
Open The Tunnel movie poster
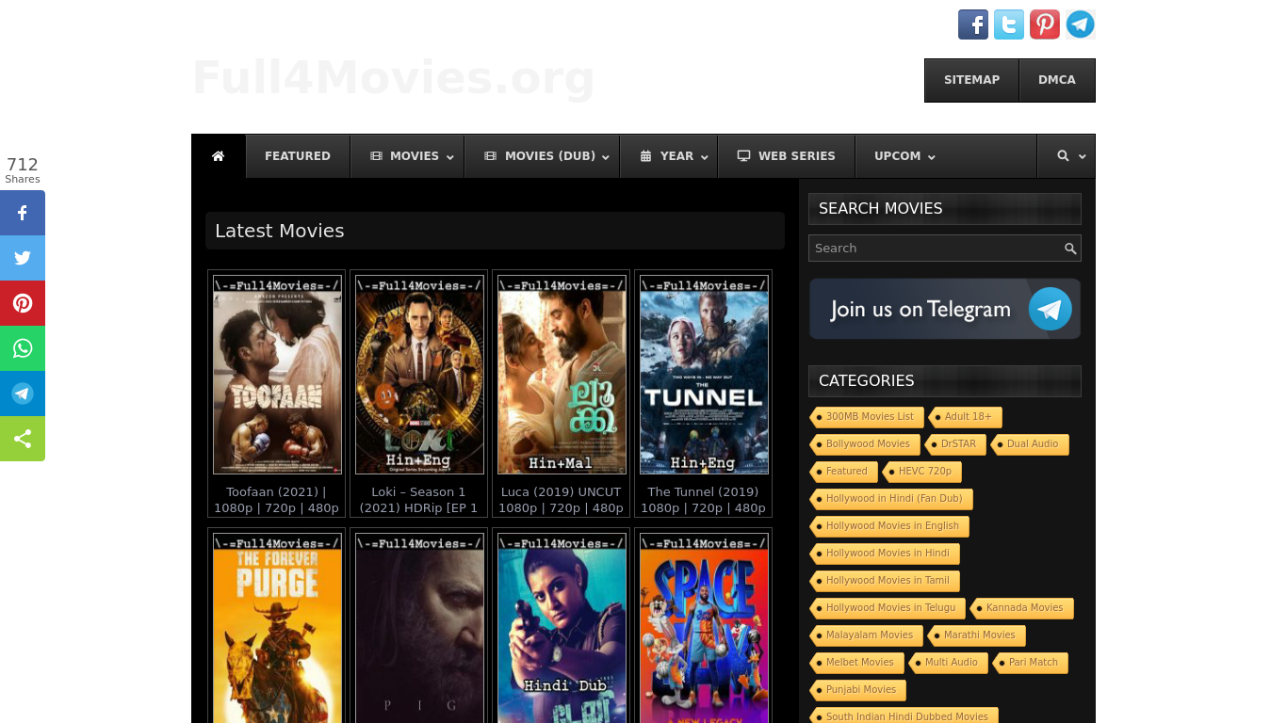click(x=704, y=375)
